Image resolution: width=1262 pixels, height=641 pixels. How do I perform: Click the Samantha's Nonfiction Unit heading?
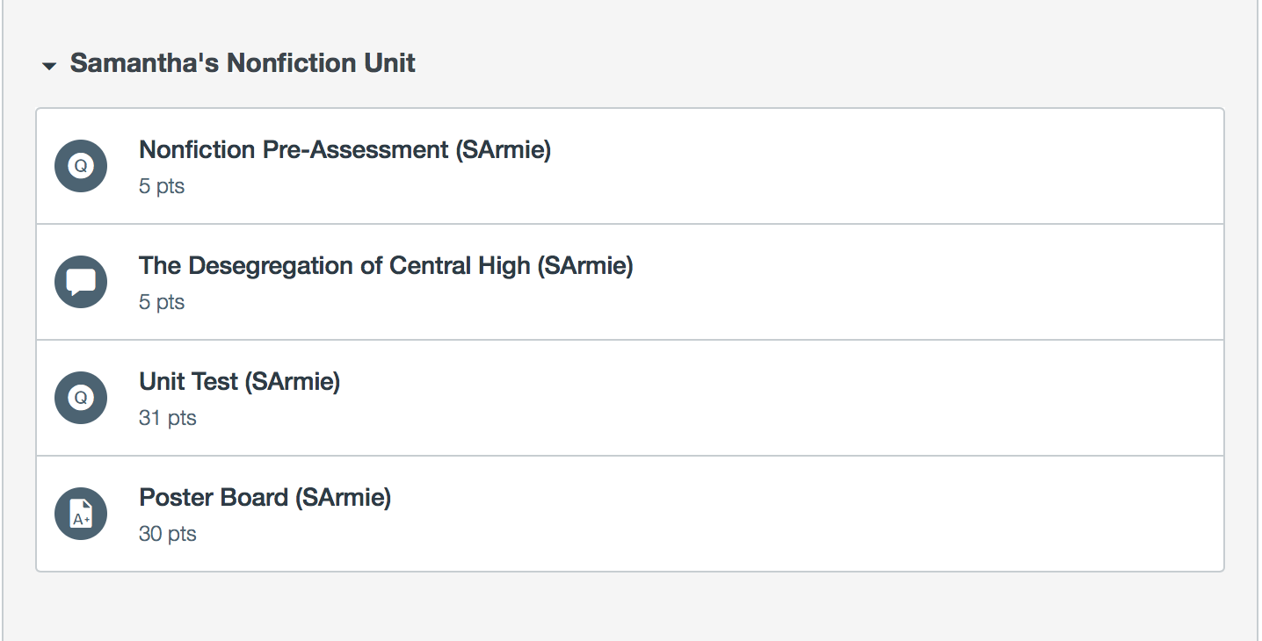tap(243, 63)
